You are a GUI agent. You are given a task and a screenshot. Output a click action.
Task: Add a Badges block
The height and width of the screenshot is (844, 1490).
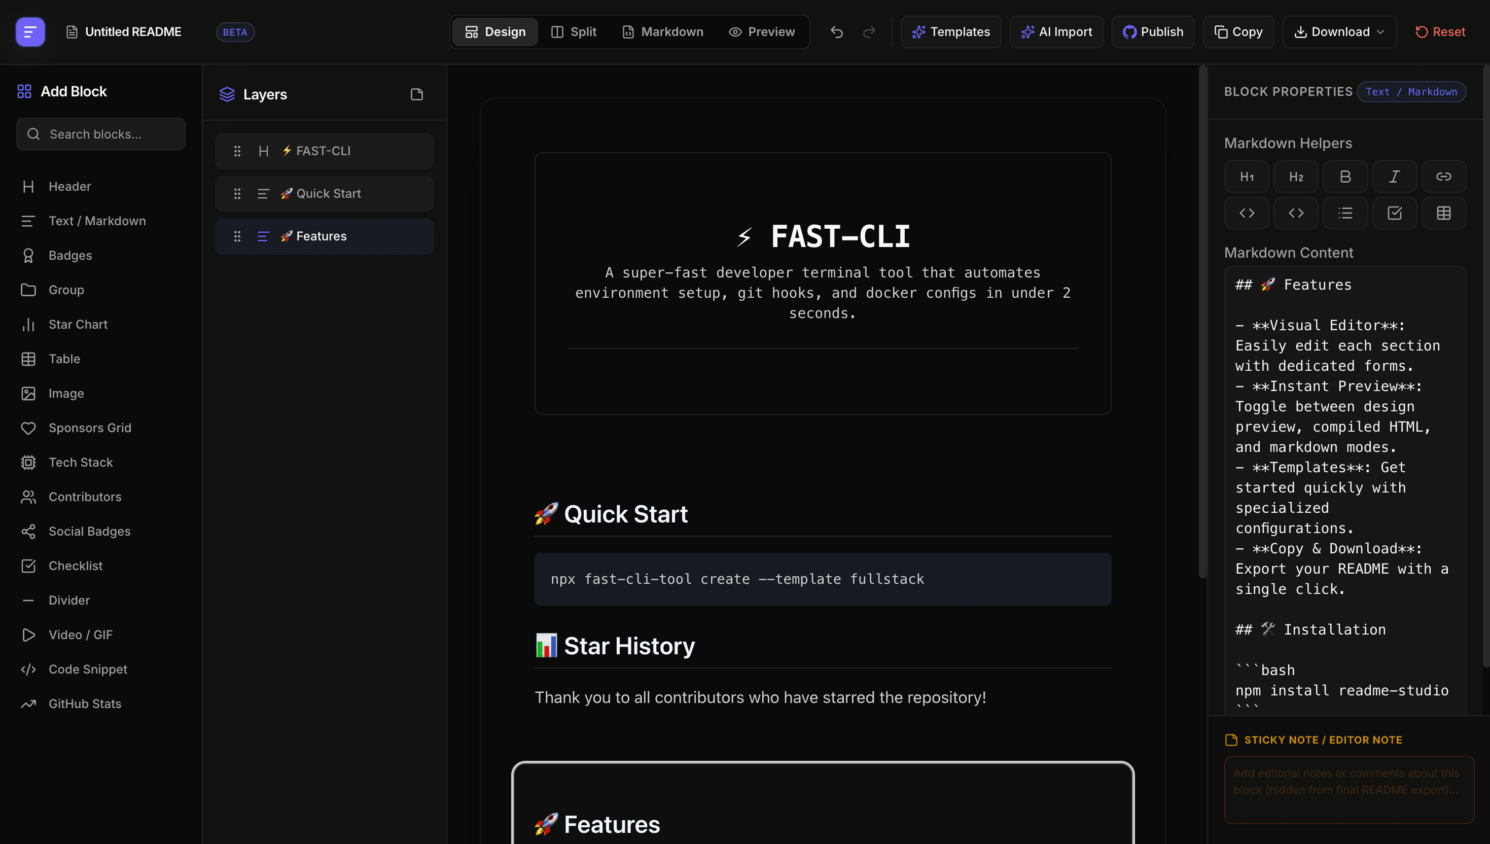click(x=101, y=256)
